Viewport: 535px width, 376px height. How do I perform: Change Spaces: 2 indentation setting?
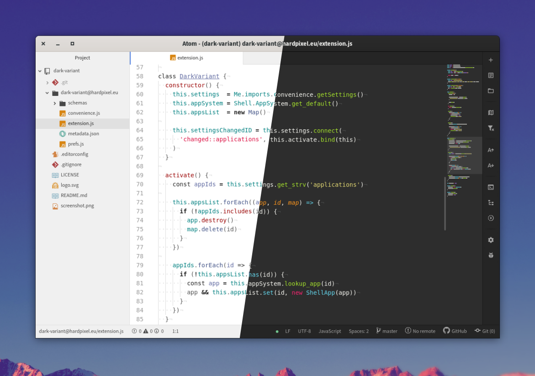(359, 331)
